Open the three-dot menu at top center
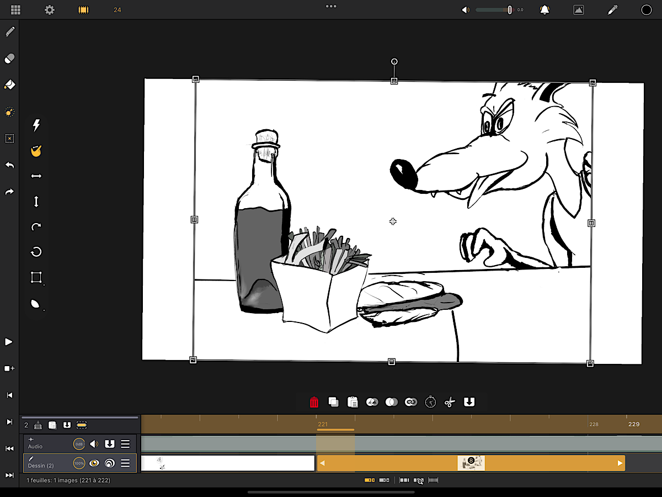The height and width of the screenshot is (497, 662). pyautogui.click(x=331, y=6)
